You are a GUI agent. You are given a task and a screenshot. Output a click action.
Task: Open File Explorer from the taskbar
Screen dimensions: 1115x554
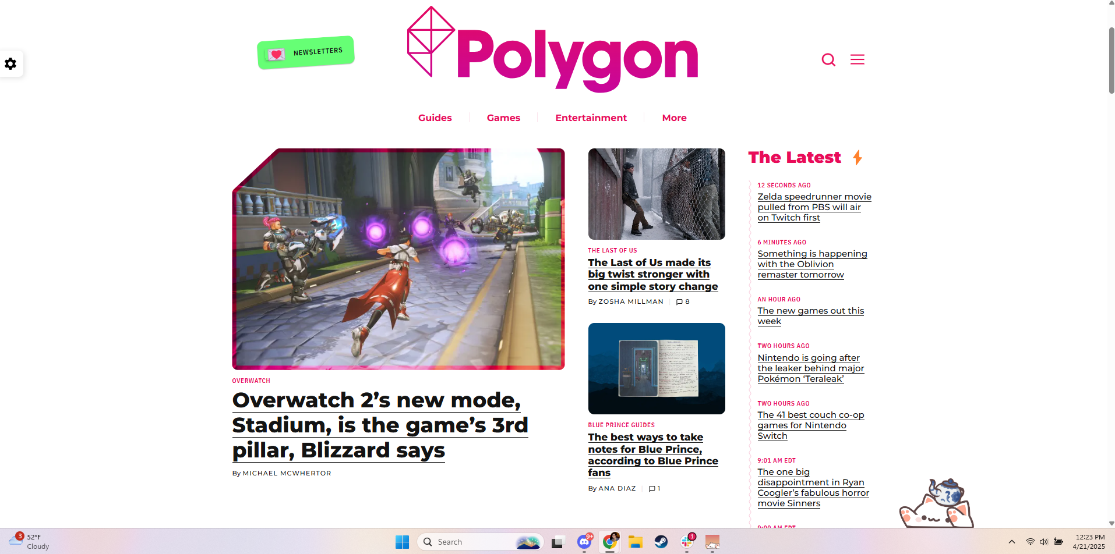[x=635, y=542]
